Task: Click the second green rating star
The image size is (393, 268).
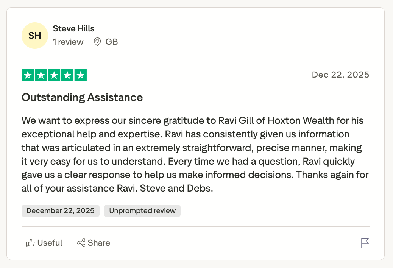Action: [41, 75]
